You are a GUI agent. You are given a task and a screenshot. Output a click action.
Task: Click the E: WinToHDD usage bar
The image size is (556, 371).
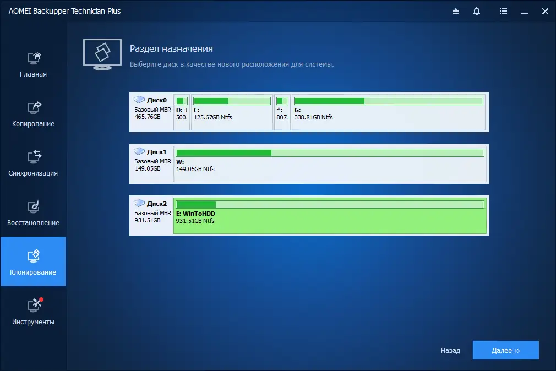tap(330, 205)
